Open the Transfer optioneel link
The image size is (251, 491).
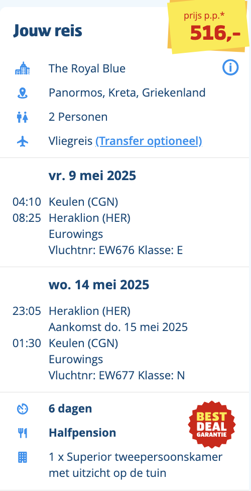pos(149,141)
